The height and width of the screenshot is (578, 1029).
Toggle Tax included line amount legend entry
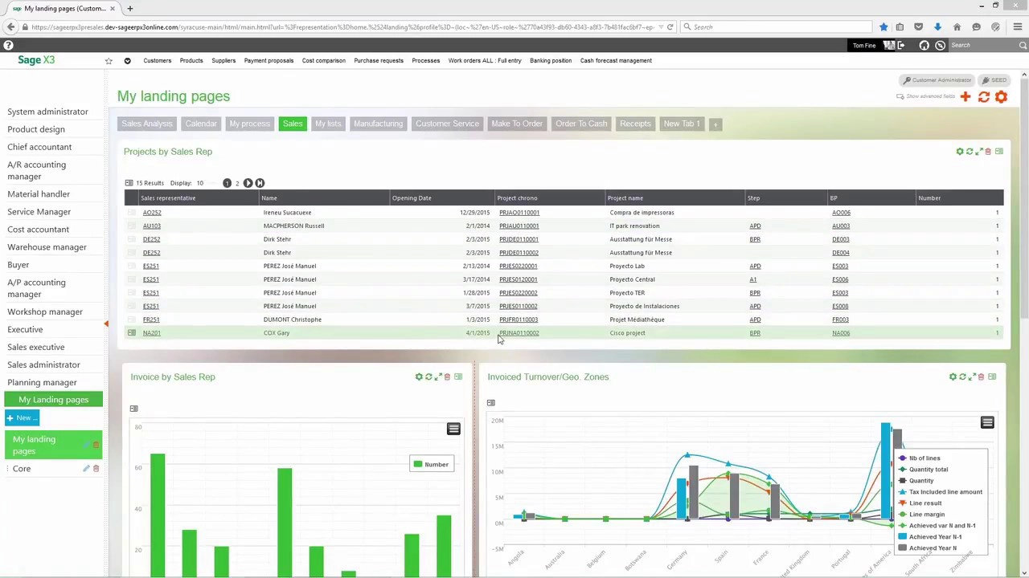[x=940, y=491]
